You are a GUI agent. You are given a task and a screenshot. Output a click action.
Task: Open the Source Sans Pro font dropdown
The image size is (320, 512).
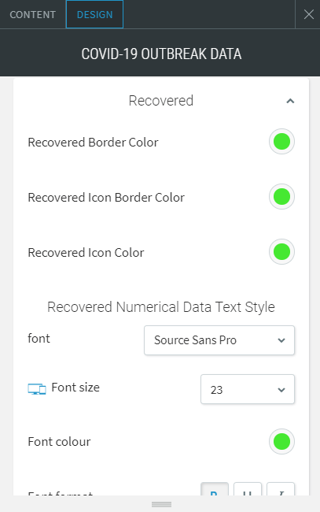click(219, 340)
